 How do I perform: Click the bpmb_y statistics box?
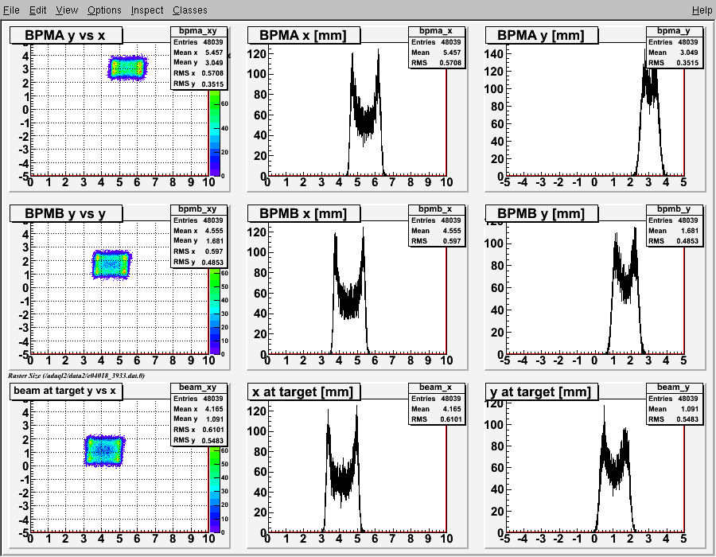(x=674, y=225)
